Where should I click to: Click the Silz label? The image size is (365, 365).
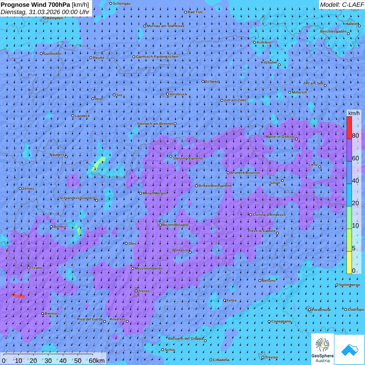coord(119,95)
